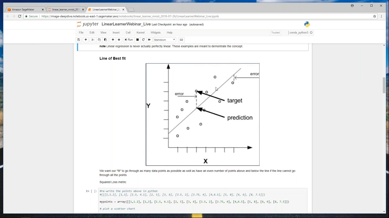Run the selected cell
The height and width of the screenshot is (218, 389).
[x=129, y=40]
